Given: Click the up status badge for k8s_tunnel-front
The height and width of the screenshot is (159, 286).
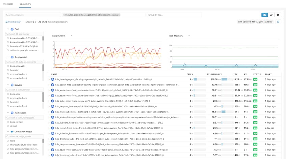Looking at the screenshot, I should point(255,128).
